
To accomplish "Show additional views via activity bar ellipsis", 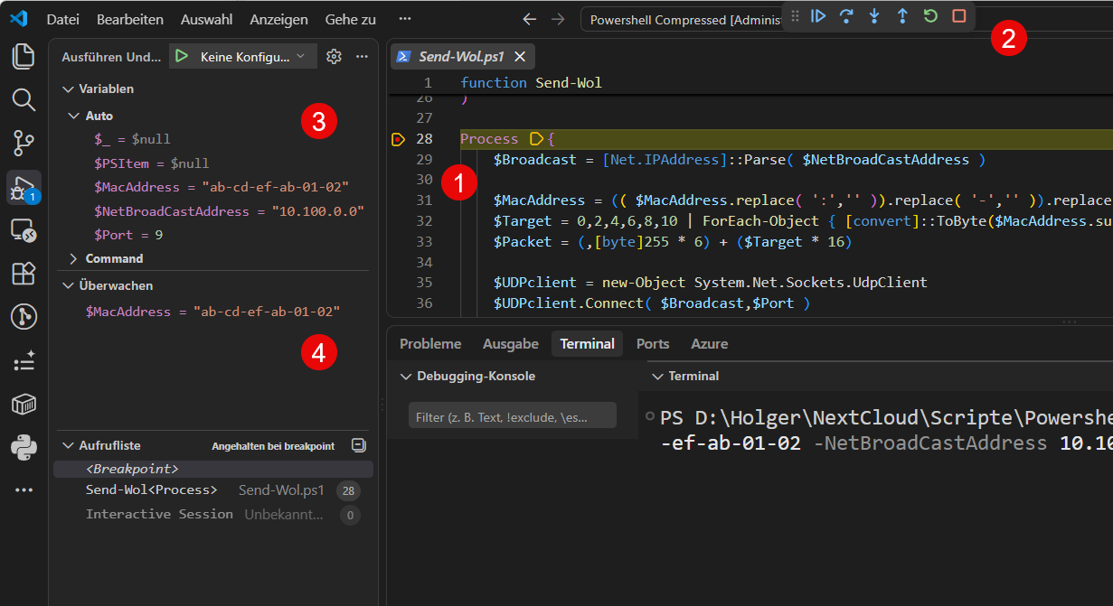I will click(x=24, y=489).
